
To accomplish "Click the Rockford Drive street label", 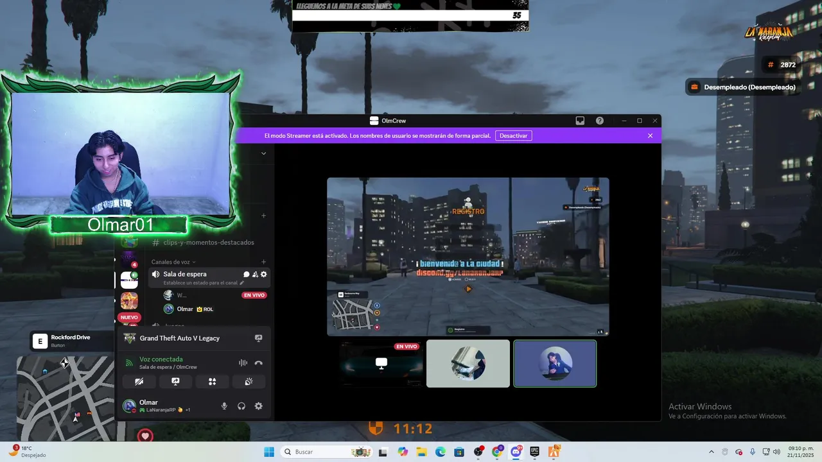I will click(x=71, y=338).
